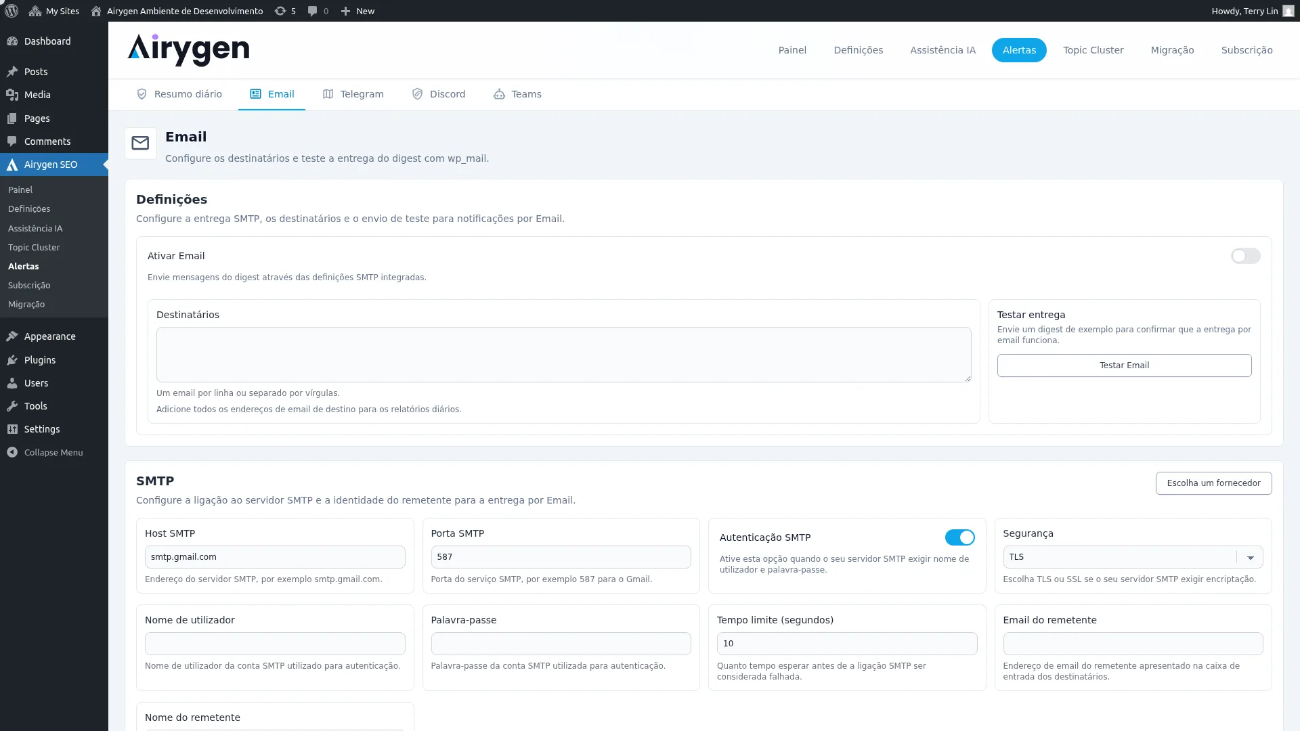The width and height of the screenshot is (1300, 731).
Task: Click the Telegram tab icon
Action: (328, 94)
